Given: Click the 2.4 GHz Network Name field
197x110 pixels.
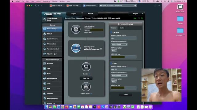Looking at the screenshot, I should pyautogui.click(x=124, y=38).
